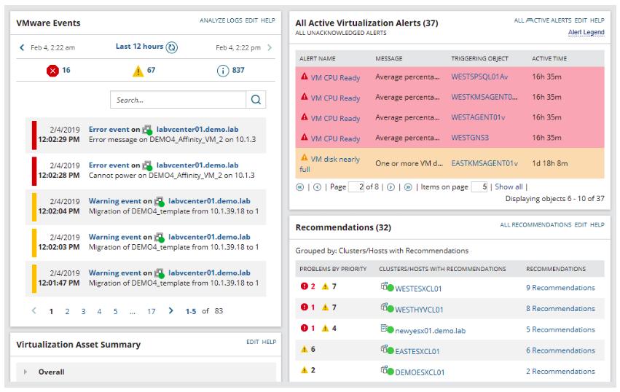
Task: Open 8 Recommendations for WESTHYVCL01
Action: (560, 308)
